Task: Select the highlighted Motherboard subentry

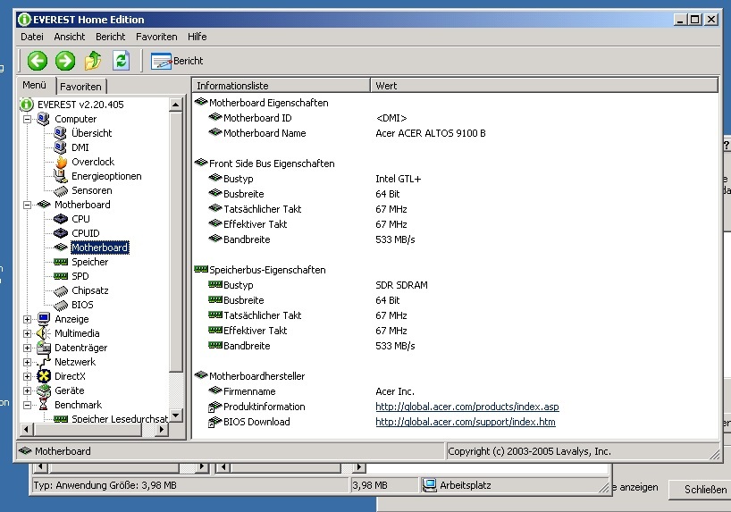Action: click(x=100, y=248)
